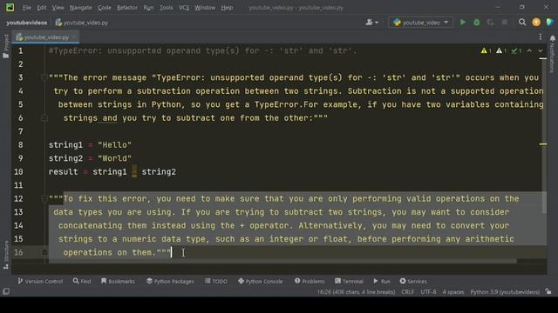
Task: Open the Terminal tool window
Action: [x=349, y=281]
